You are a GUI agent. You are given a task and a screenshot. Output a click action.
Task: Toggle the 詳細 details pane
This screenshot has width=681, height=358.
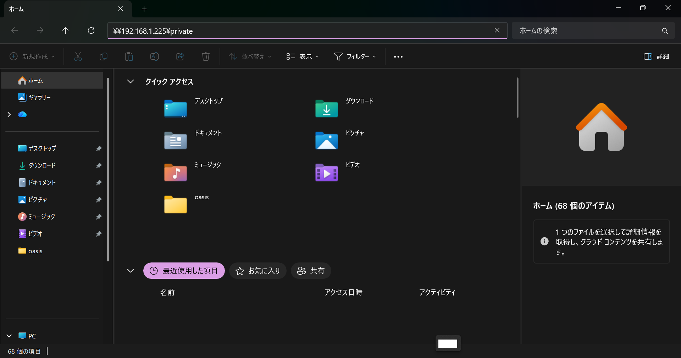pos(657,56)
